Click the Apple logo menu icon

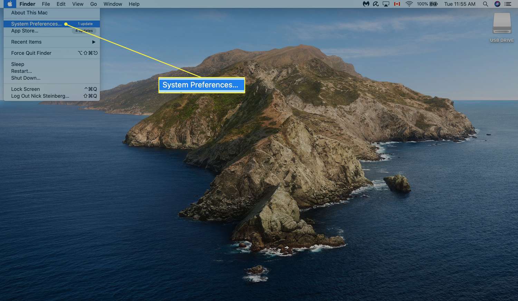(x=10, y=4)
